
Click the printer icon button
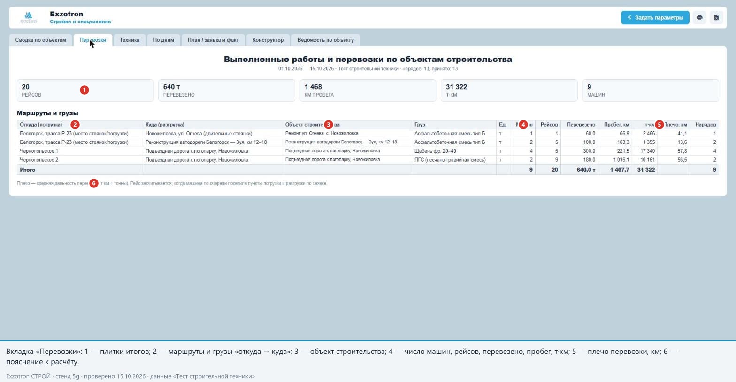click(x=699, y=18)
